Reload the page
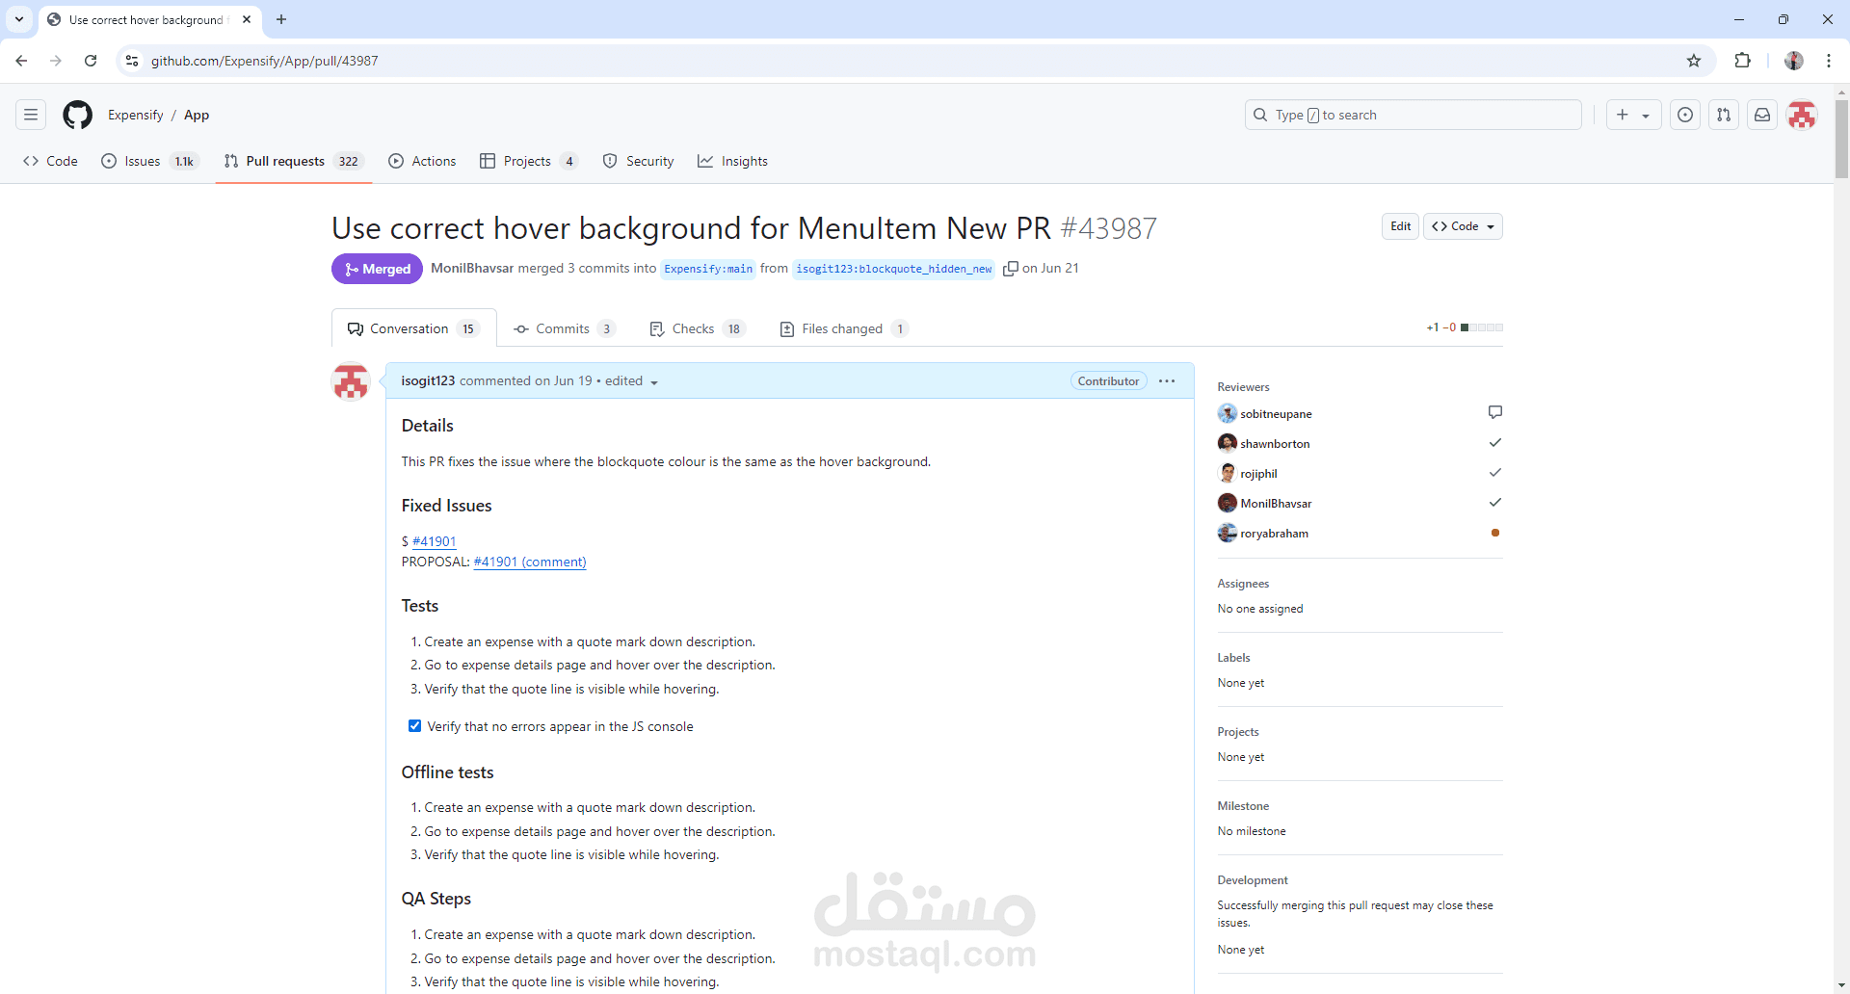The image size is (1850, 994). tap(91, 61)
